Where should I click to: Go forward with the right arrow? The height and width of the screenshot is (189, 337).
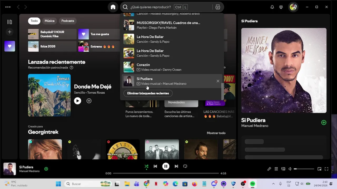(26, 7)
